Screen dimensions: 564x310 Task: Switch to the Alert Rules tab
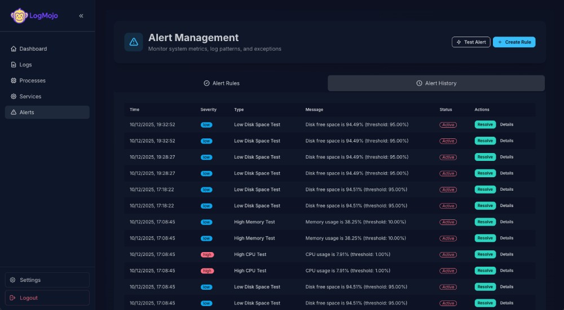(x=221, y=83)
